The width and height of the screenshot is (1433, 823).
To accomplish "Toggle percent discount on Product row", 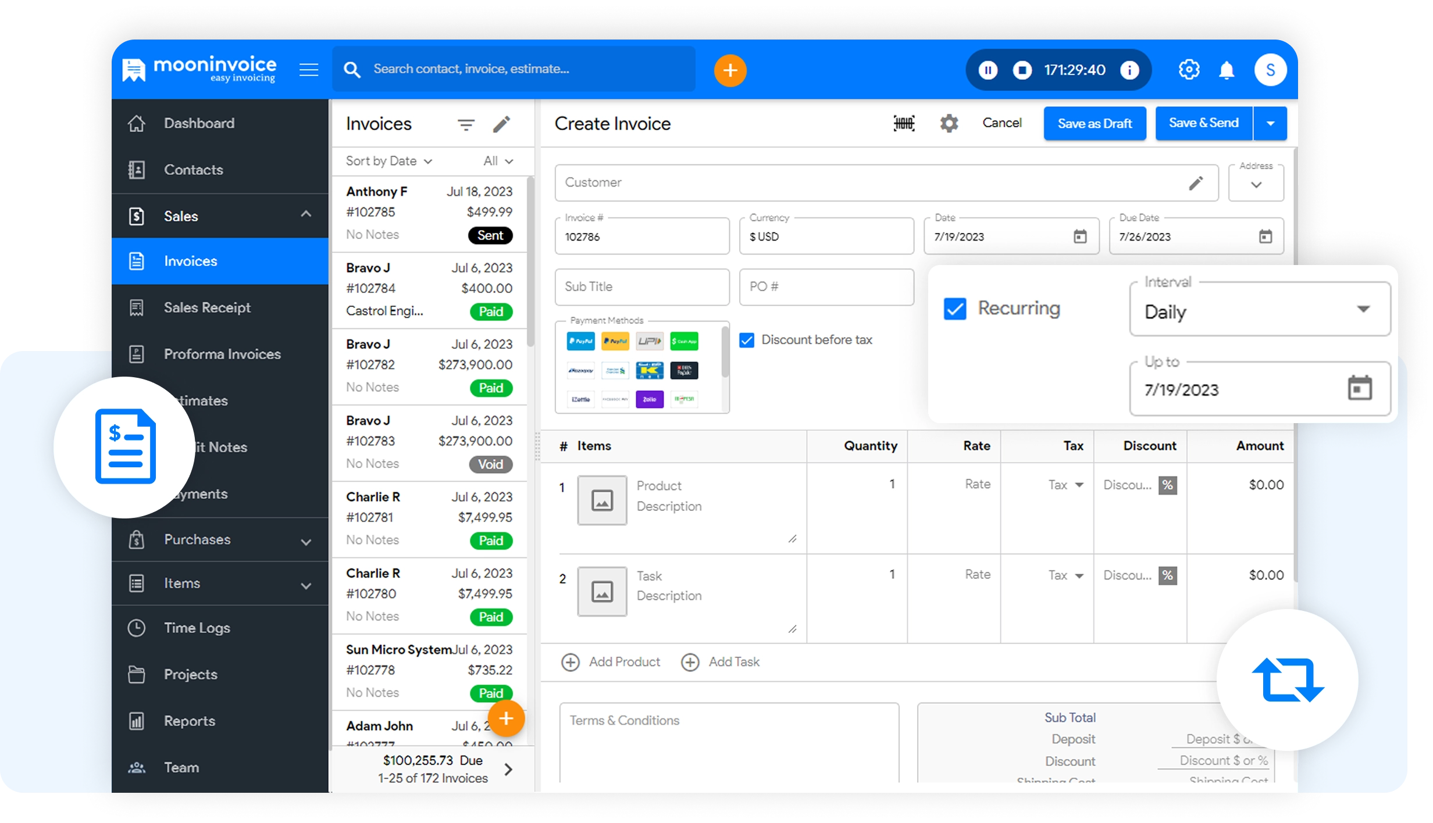I will click(x=1167, y=485).
